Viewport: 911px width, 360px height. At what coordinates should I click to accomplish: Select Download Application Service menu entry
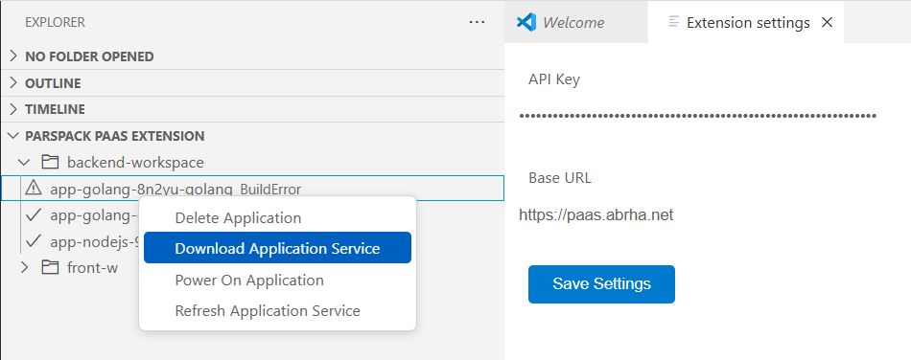[278, 248]
